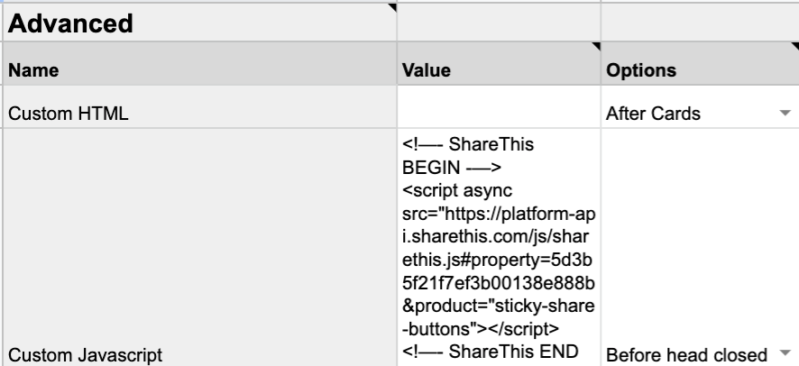Click the note indicator on Value header
Screen dimensions: 799x366
click(595, 45)
